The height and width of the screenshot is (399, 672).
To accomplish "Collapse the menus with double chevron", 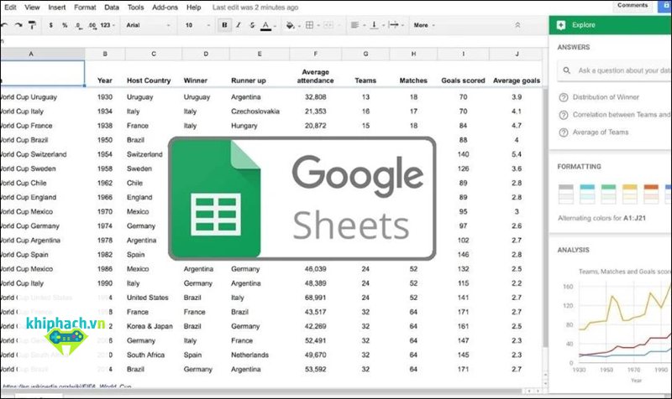I will [517, 25].
